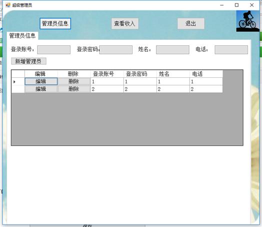Viewport: 262px width, 227px height.
Task: Open the 查看收入 income view
Action: [124, 23]
